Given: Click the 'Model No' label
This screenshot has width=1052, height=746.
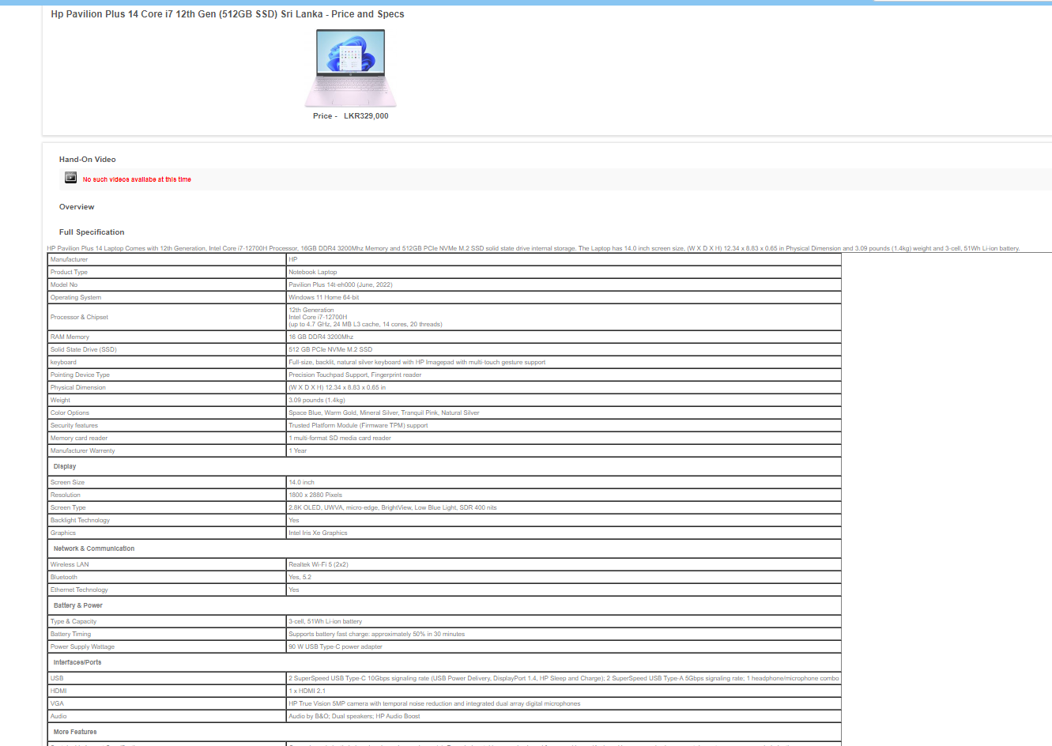Looking at the screenshot, I should click(64, 284).
